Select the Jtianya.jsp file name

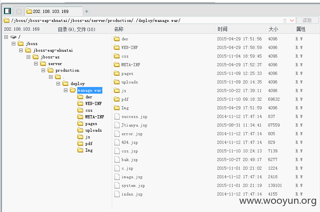click(134, 125)
